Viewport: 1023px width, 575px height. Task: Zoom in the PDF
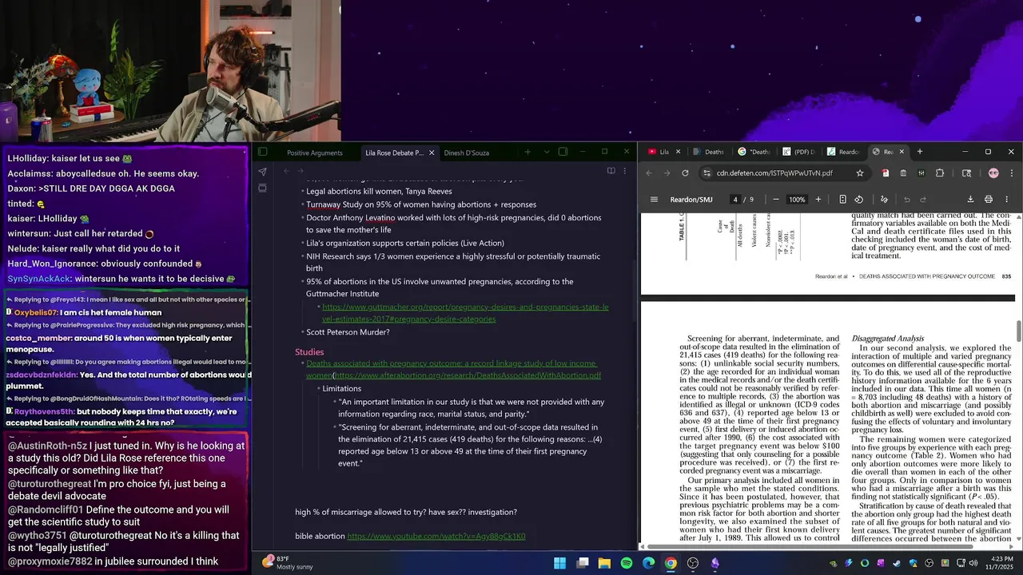click(x=818, y=200)
